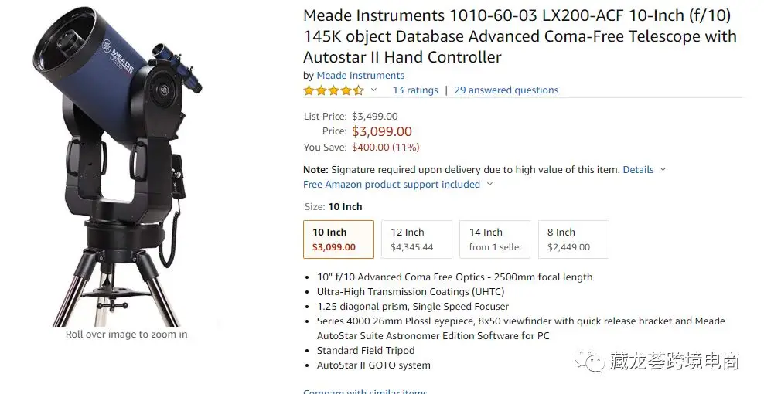764x394 pixels.
Task: Click the Roll over image to zoom text
Action: click(x=126, y=335)
